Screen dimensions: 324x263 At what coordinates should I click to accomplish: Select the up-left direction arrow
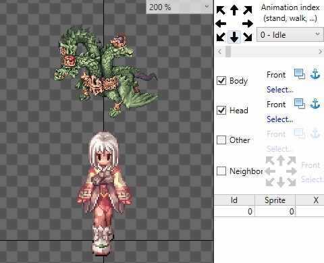221,10
